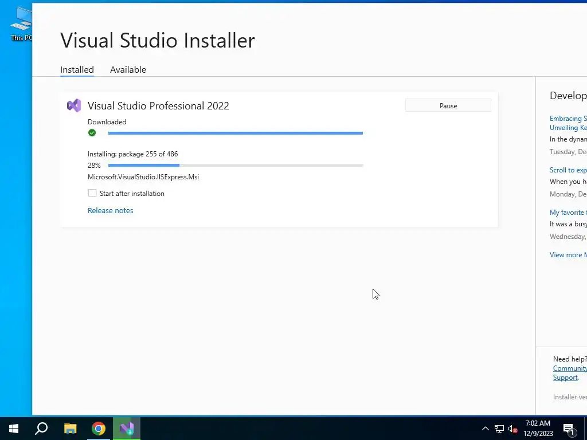The height and width of the screenshot is (440, 587).
Task: Click the Downloaded status label
Action: pyautogui.click(x=107, y=121)
